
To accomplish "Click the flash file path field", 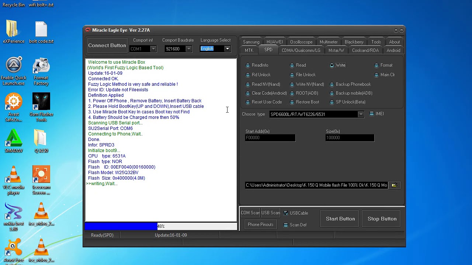I will [316, 185].
